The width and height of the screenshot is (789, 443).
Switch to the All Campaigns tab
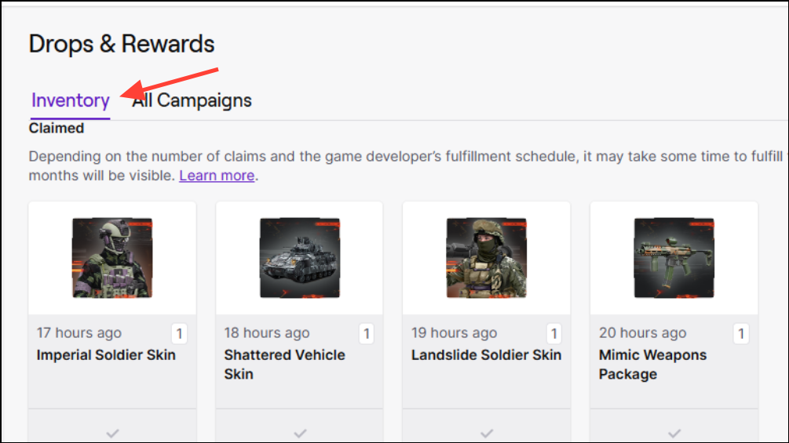(x=192, y=100)
